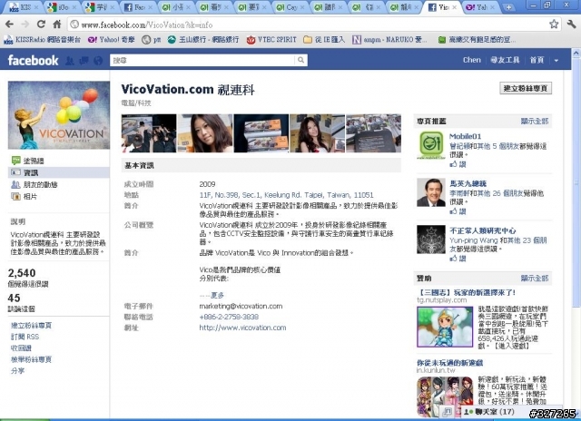Viewport: 581px width, 421px height.
Task: Click 檢舉粉絲專頁 report link in sidebar
Action: pos(31,359)
